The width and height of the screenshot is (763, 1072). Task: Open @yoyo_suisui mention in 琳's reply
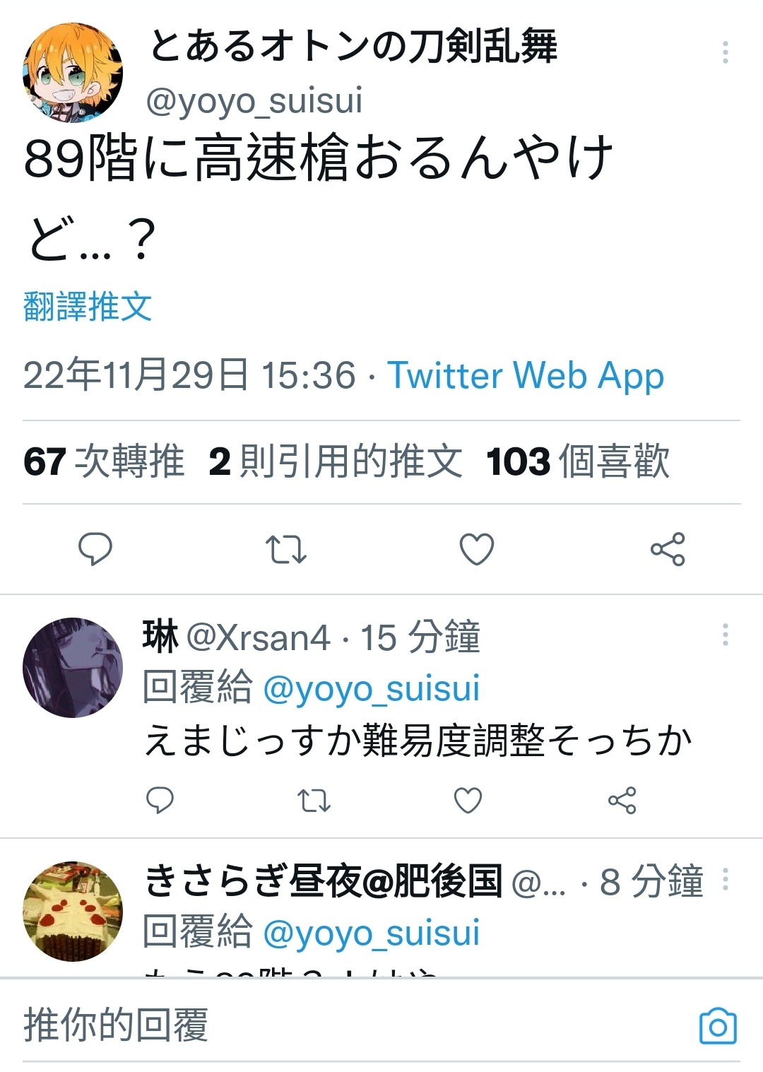(371, 688)
